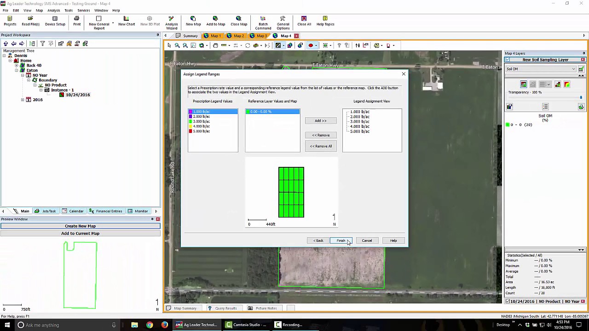Screen dimensions: 589x331
Task: Click the measure ruler map tool
Action: pos(224,46)
